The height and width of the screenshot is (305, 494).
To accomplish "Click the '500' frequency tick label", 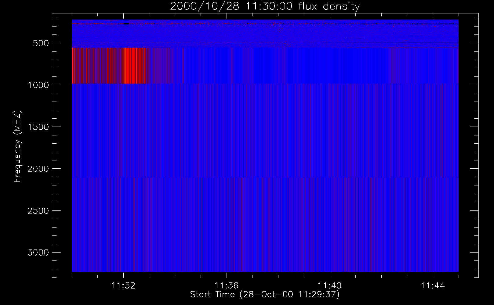I will 41,43.
